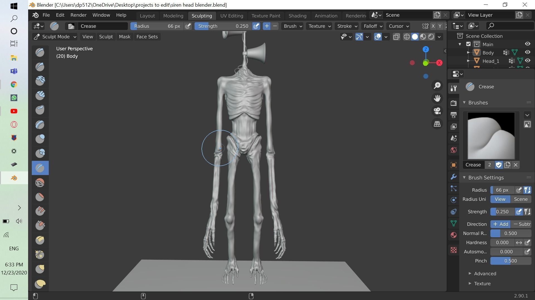Select the Inflate brush tool

tap(40, 139)
